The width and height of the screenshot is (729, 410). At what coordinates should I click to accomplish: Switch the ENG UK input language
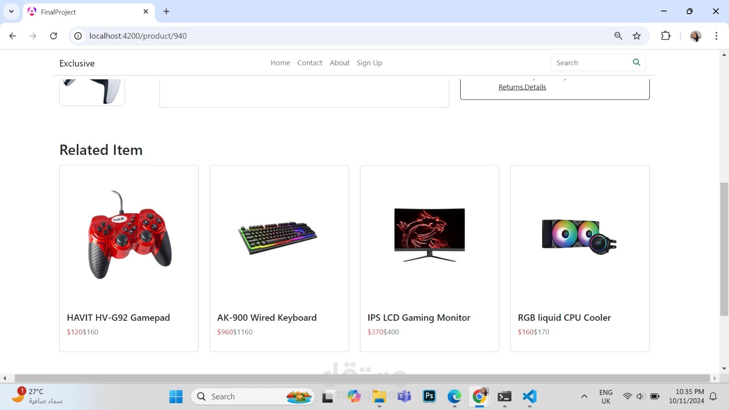click(x=606, y=396)
